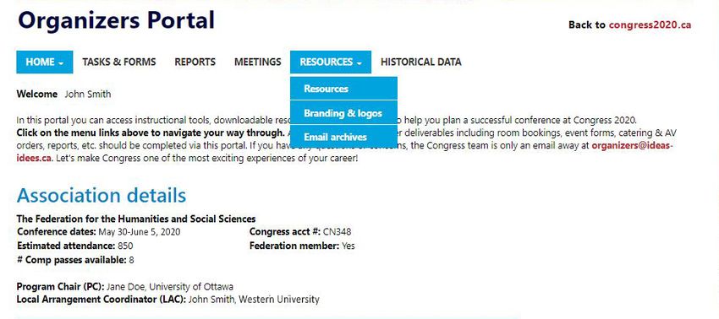
Task: Open the REPORTS section
Action: [x=195, y=62]
